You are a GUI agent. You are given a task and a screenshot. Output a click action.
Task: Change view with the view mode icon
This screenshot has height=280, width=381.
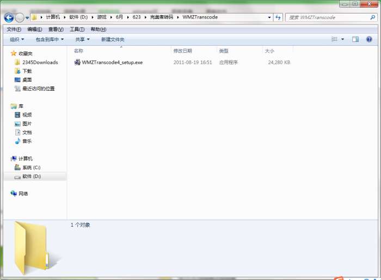[x=335, y=39]
